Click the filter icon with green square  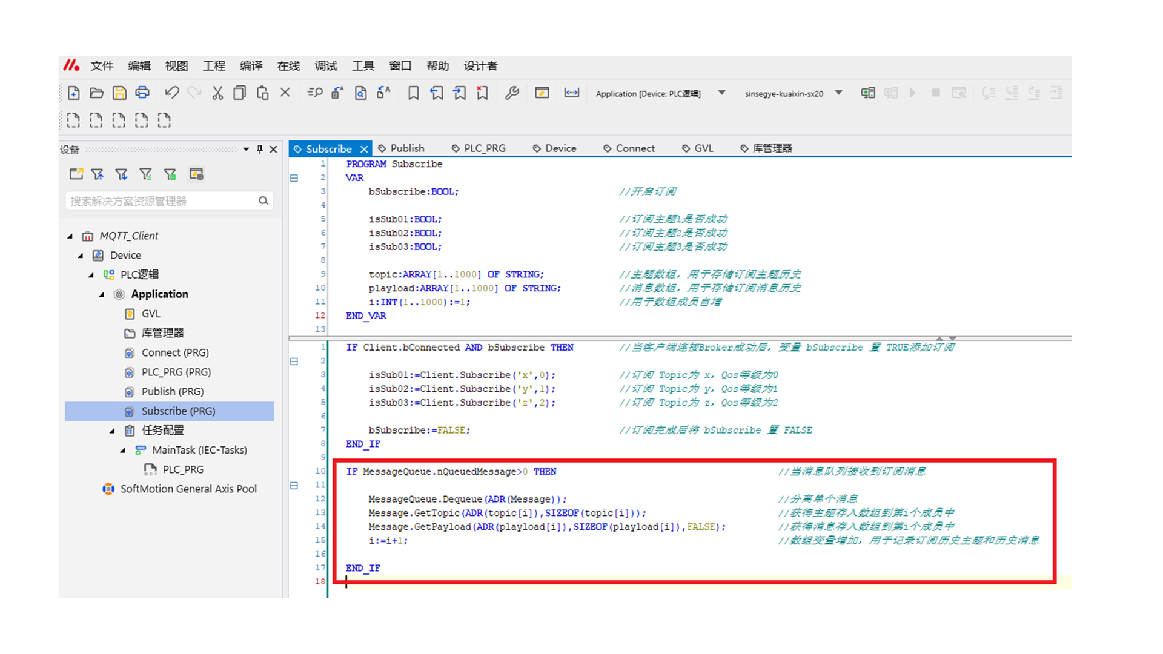point(170,174)
